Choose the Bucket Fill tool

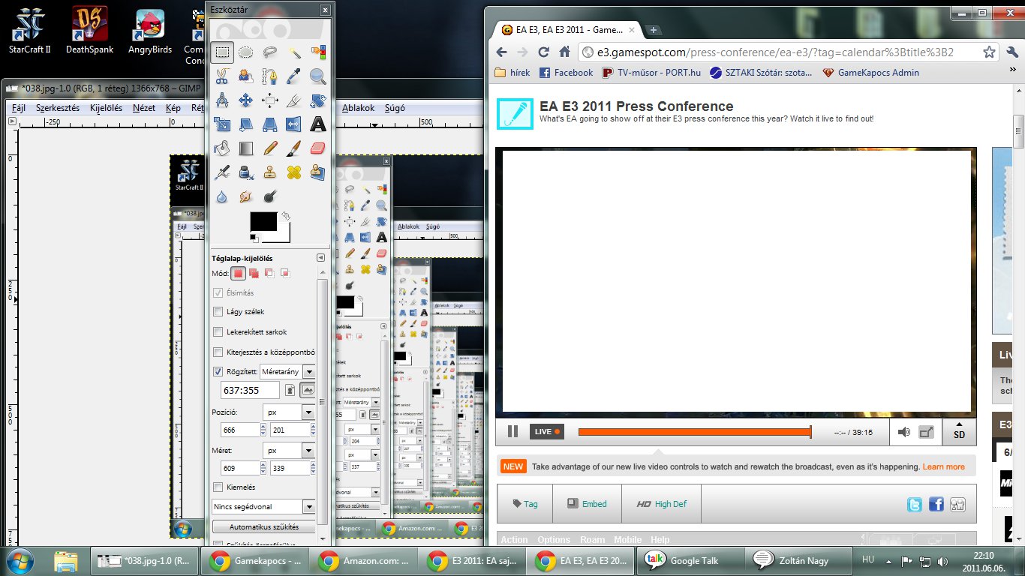pos(222,148)
